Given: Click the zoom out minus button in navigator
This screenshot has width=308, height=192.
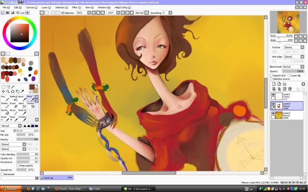Looking at the screenshot, I should (x=296, y=36).
